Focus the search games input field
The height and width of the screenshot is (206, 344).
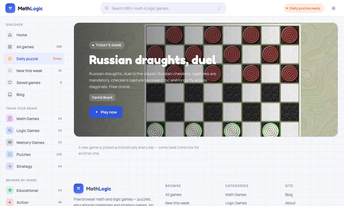tap(163, 8)
